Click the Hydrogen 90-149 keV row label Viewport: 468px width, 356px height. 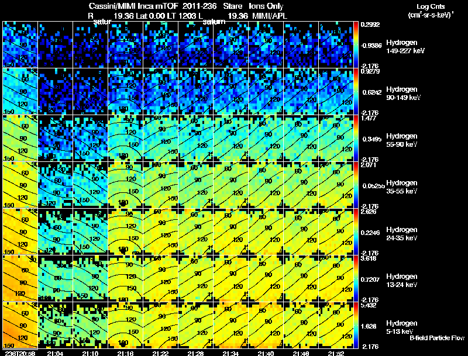point(403,94)
